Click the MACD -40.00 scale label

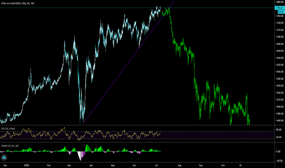click(x=279, y=161)
